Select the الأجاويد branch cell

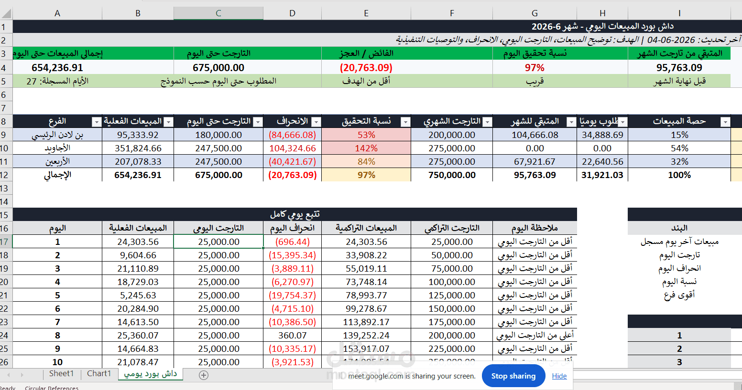click(57, 148)
